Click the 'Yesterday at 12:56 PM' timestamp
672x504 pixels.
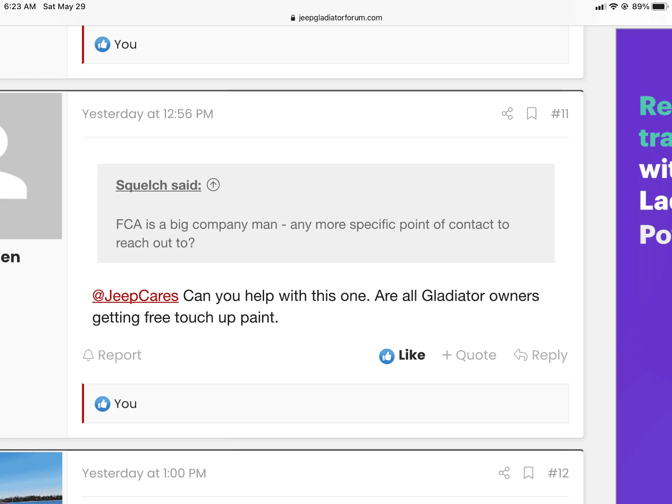[147, 114]
